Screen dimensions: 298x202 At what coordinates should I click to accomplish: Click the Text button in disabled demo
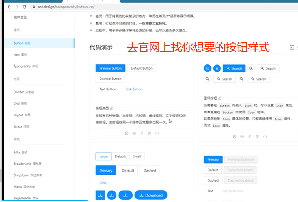(211, 191)
